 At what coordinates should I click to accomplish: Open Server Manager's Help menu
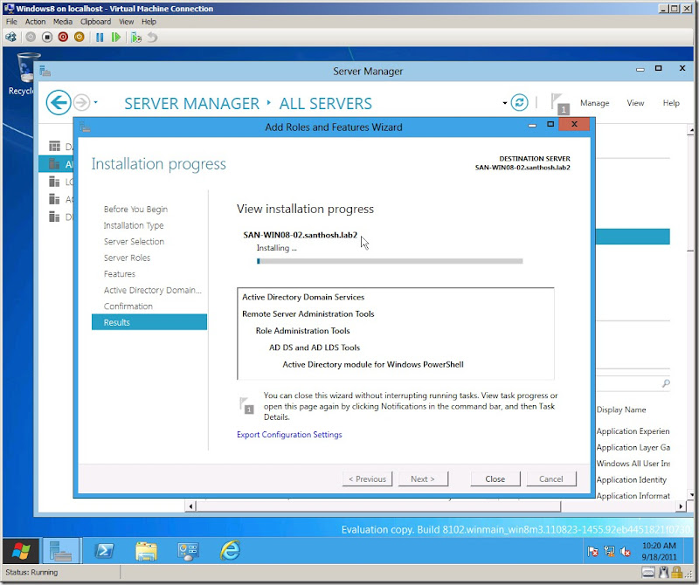[671, 103]
